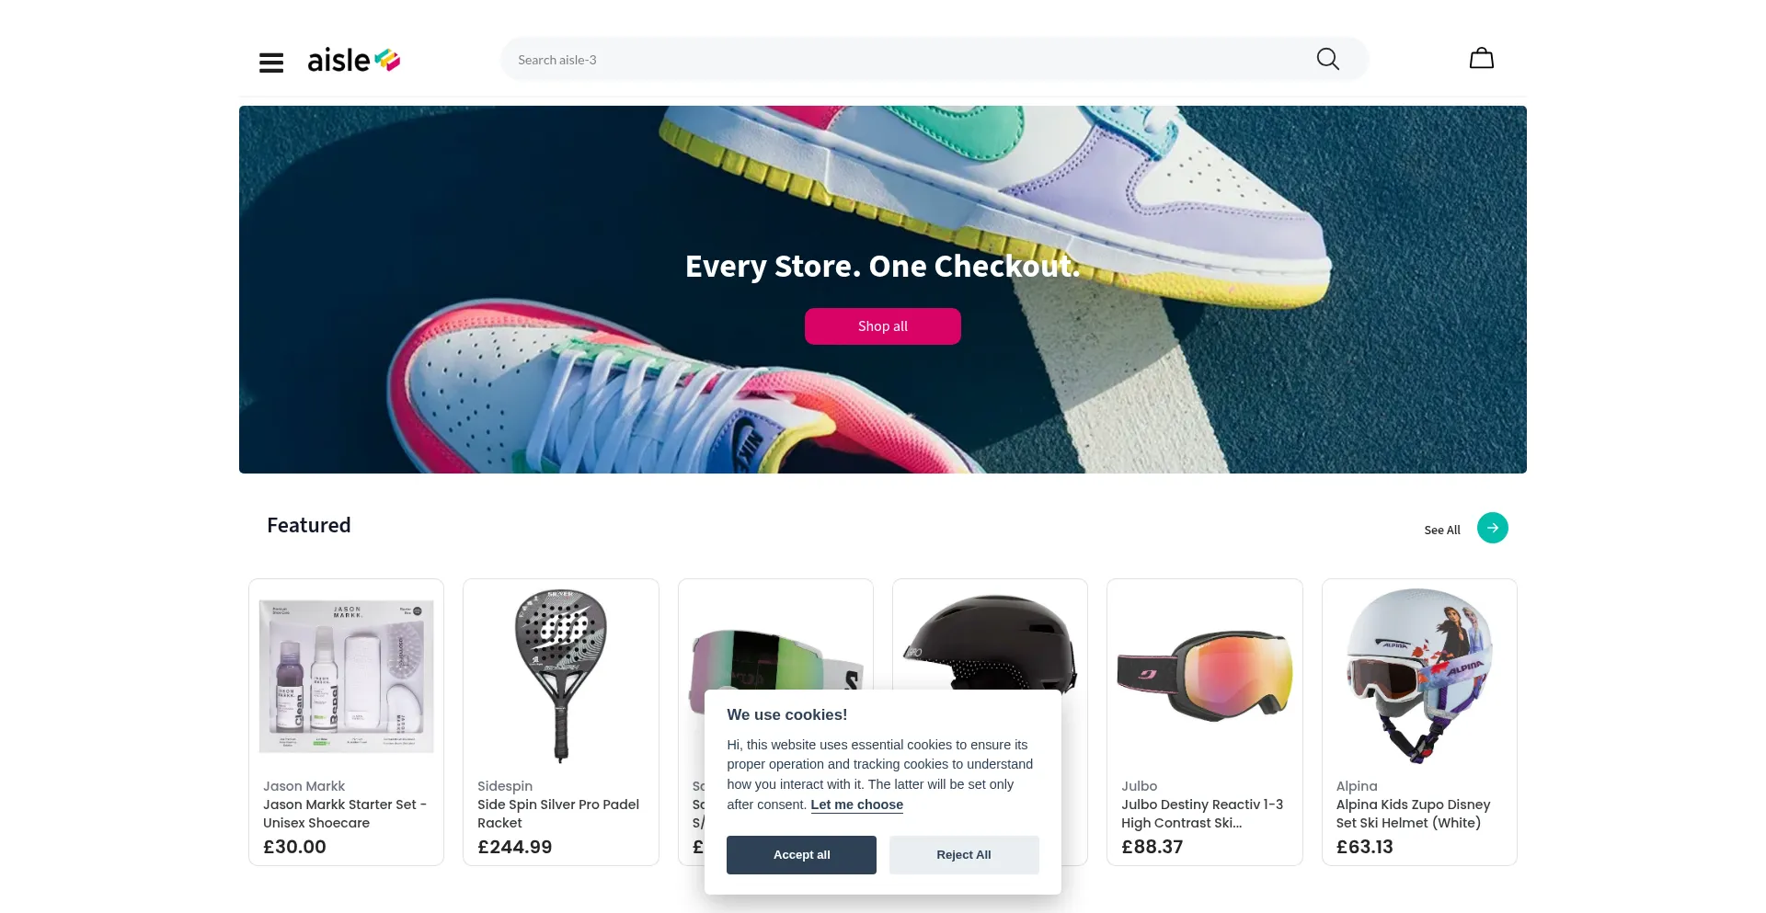Open the shopping bag cart
This screenshot has width=1766, height=913.
(1481, 59)
